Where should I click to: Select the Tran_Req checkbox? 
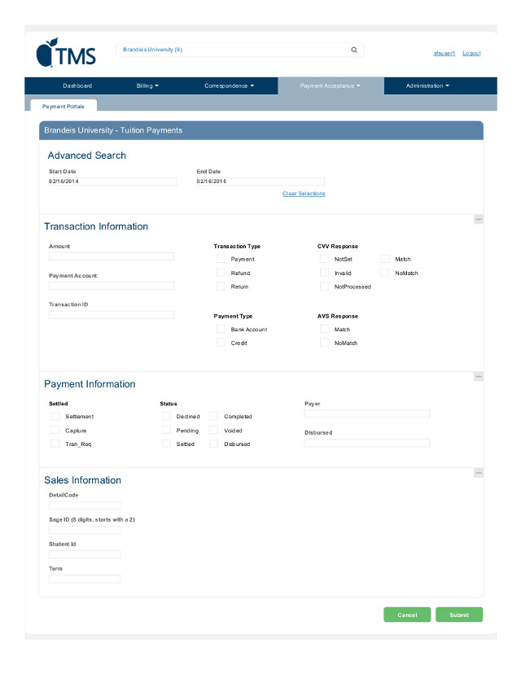click(x=55, y=444)
